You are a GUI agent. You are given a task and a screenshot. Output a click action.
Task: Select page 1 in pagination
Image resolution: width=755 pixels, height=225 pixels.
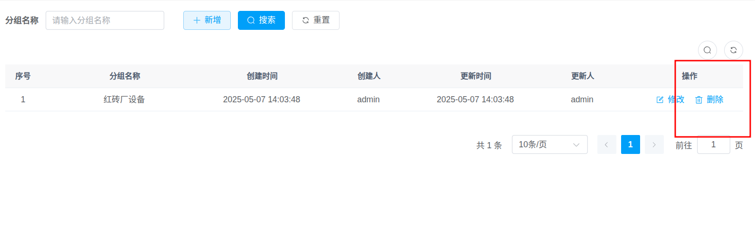tap(630, 144)
